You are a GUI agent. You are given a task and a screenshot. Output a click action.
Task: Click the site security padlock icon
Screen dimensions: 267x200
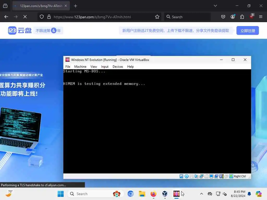[49, 17]
